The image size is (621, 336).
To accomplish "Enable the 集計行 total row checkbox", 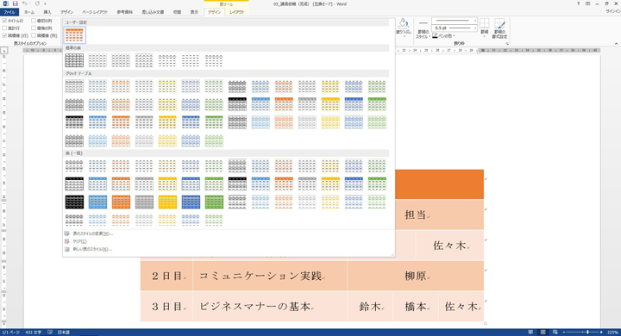I will pos(4,28).
